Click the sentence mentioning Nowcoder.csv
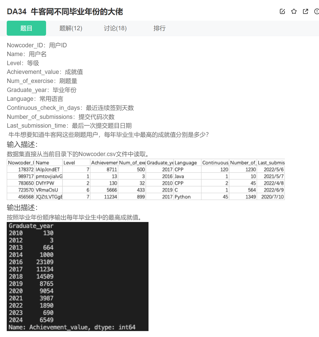The width and height of the screenshot is (319, 337). [78, 154]
